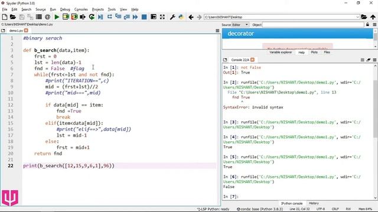Screen dimensions: 378x212
Task: Open the console pane options hamburger menu
Action: point(374,59)
